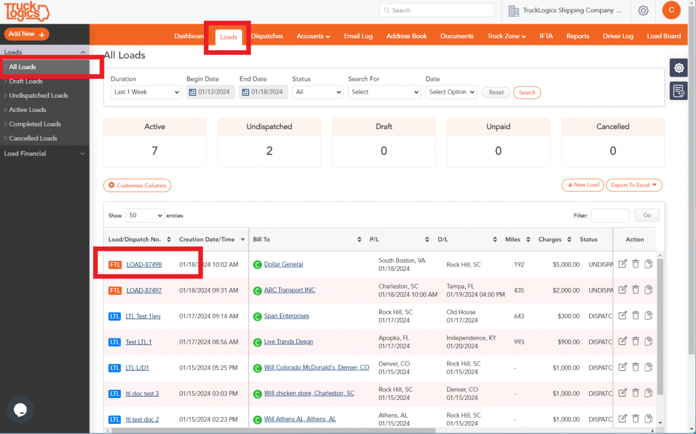Screen dimensions: 696x434
Task: Open the Load Board tab
Action: click(663, 36)
